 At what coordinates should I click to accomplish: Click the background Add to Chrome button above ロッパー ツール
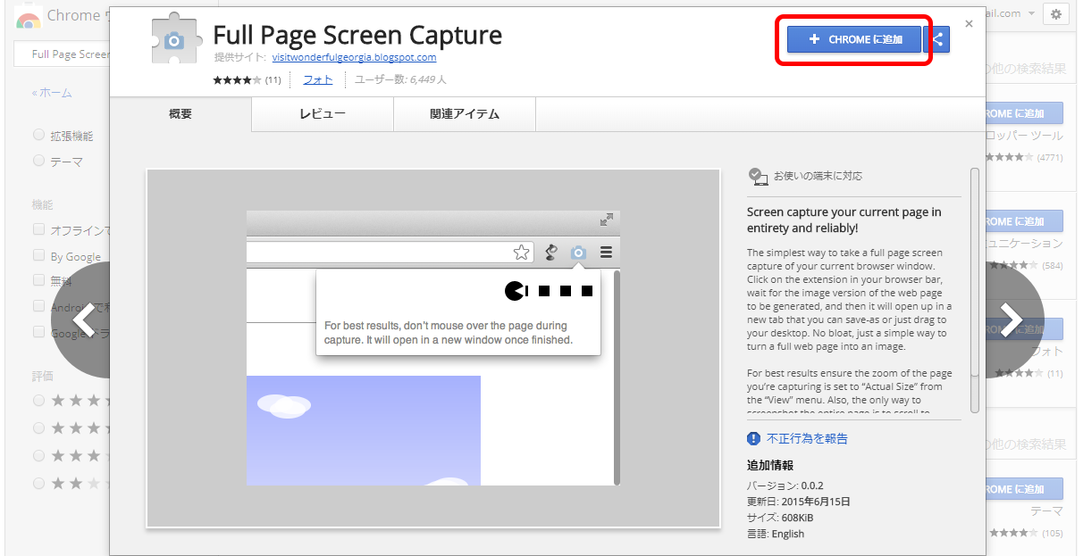pos(1024,113)
